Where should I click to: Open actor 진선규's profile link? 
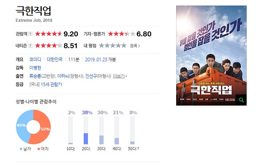coord(91,76)
